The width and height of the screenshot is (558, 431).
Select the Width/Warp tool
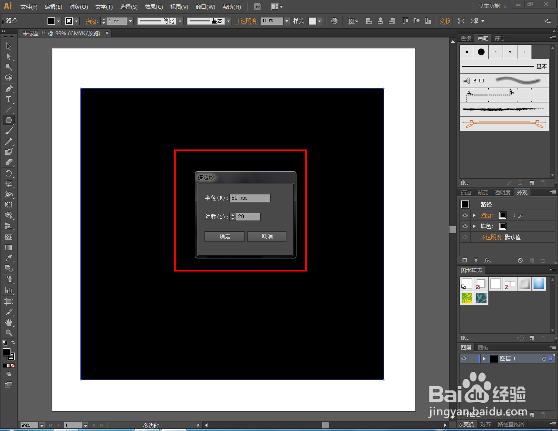(9, 194)
